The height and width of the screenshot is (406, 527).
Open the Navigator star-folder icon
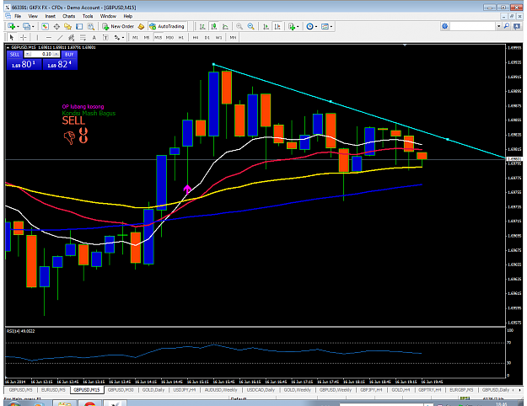(x=68, y=26)
